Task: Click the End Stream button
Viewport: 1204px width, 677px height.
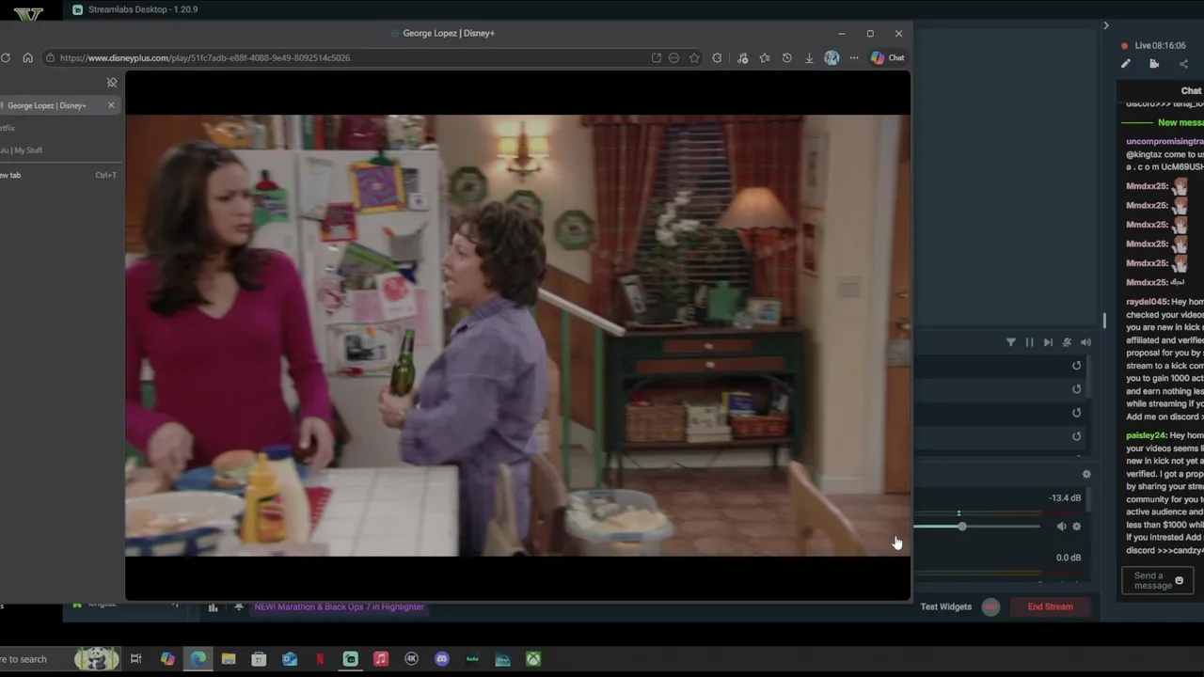Action: (1050, 606)
